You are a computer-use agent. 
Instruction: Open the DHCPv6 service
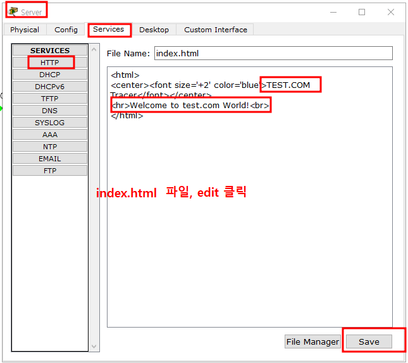pos(50,87)
